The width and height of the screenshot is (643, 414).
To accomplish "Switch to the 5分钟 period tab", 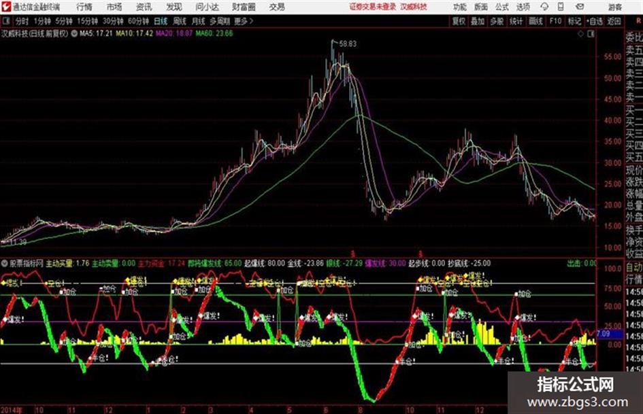I will coord(64,21).
